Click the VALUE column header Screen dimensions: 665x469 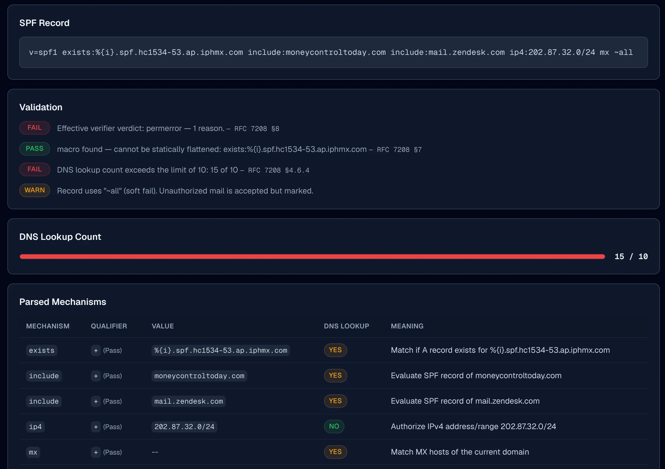[x=163, y=326]
